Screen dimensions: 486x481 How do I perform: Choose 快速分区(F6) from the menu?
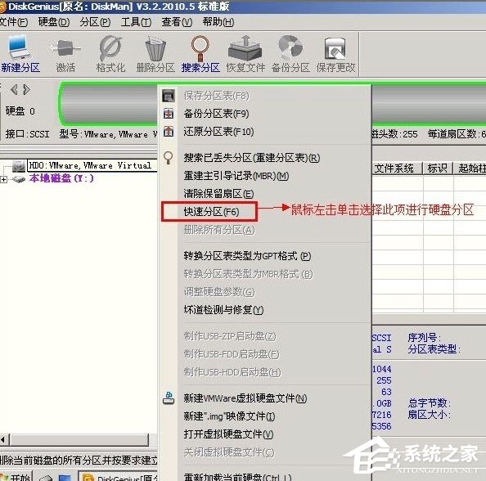click(211, 212)
